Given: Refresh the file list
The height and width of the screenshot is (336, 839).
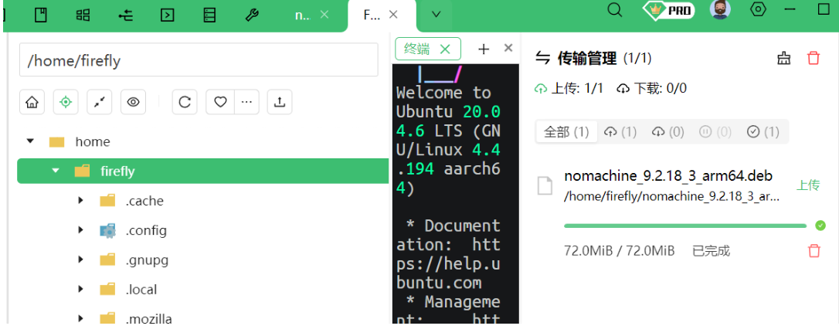Looking at the screenshot, I should pyautogui.click(x=185, y=102).
